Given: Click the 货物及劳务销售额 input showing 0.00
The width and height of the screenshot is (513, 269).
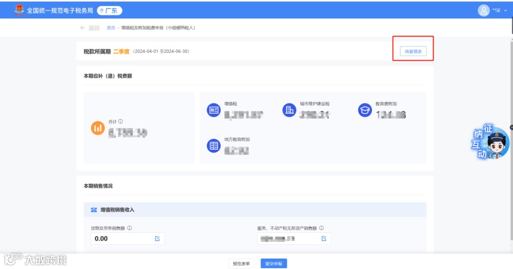Looking at the screenshot, I should 128,239.
